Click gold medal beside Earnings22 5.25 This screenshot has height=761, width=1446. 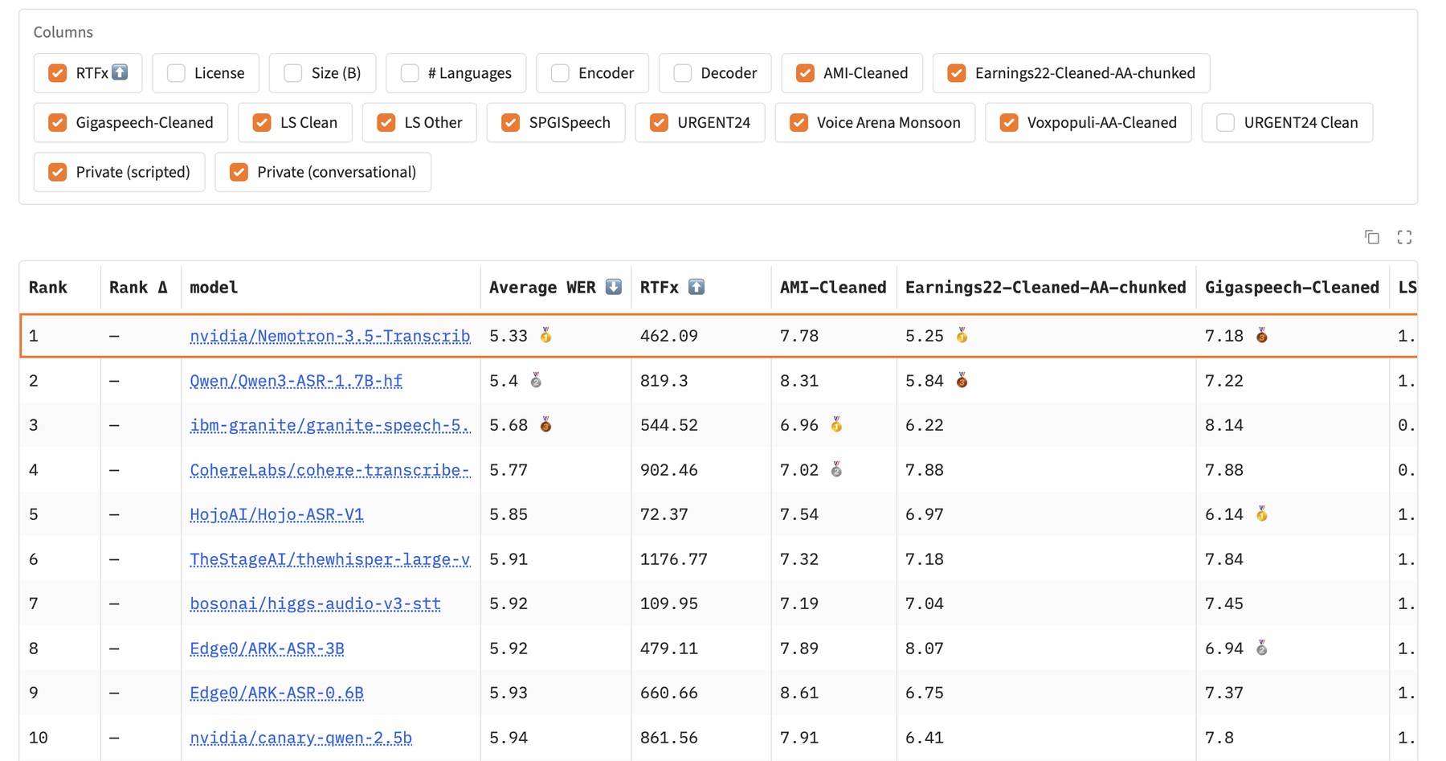(962, 336)
